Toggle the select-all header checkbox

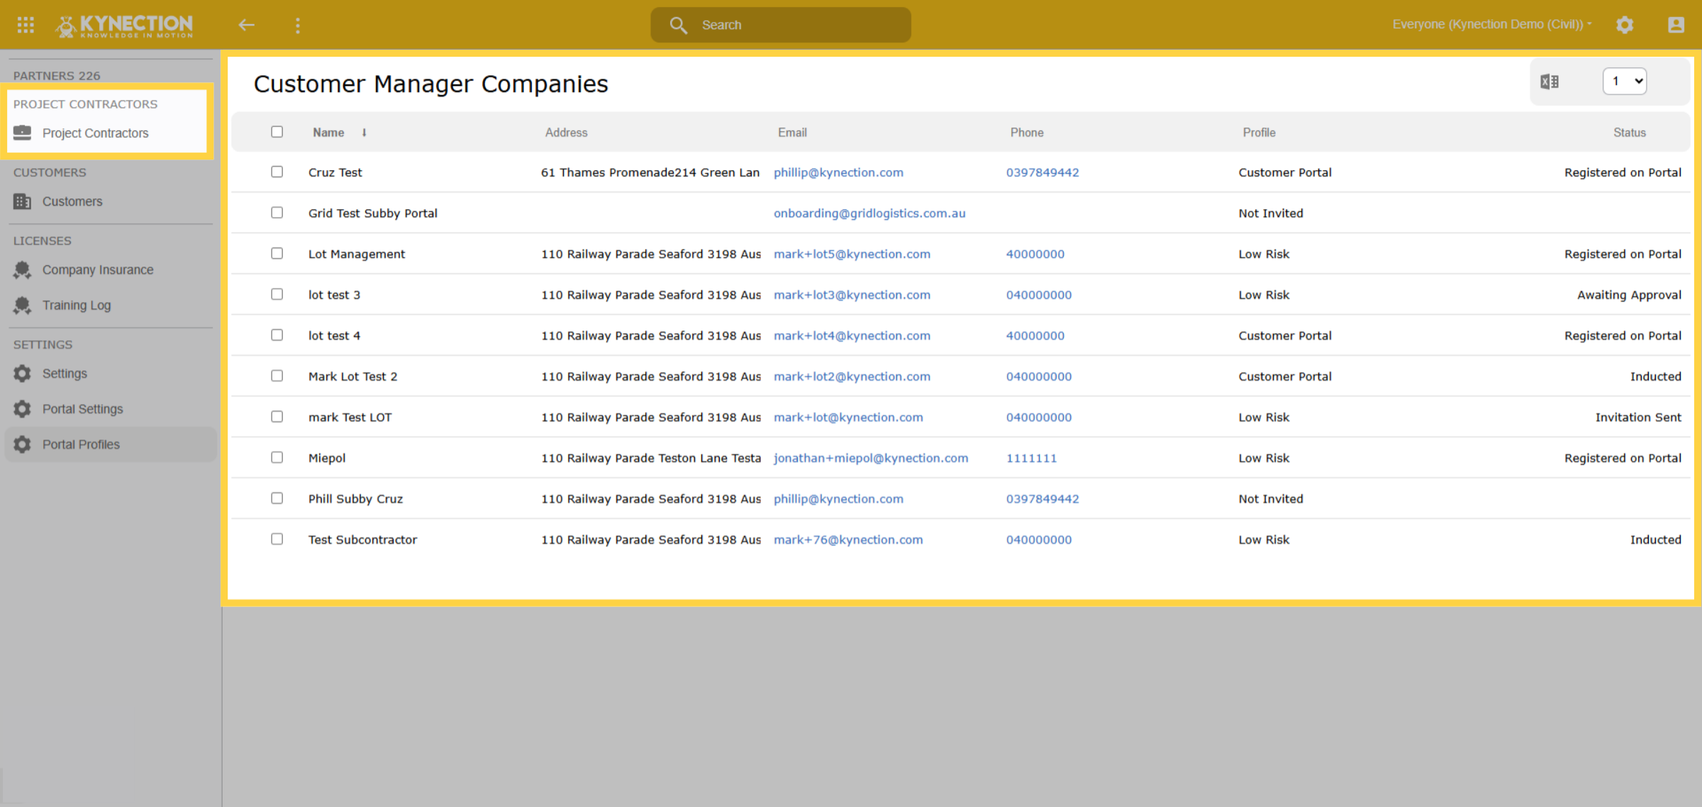point(277,132)
